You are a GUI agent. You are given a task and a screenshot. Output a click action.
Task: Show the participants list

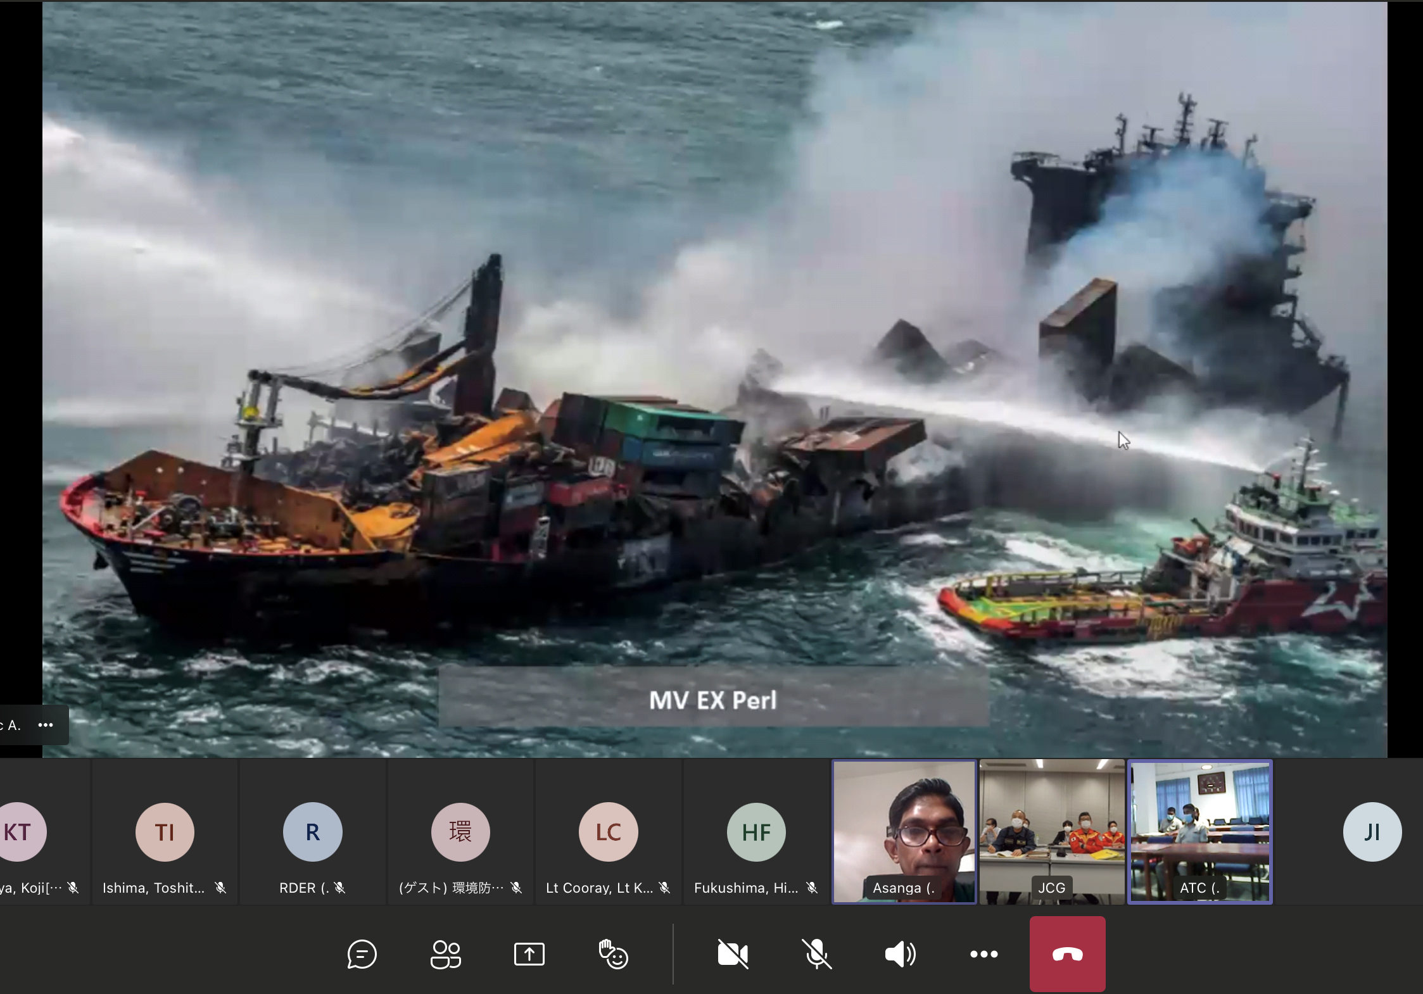(x=445, y=954)
